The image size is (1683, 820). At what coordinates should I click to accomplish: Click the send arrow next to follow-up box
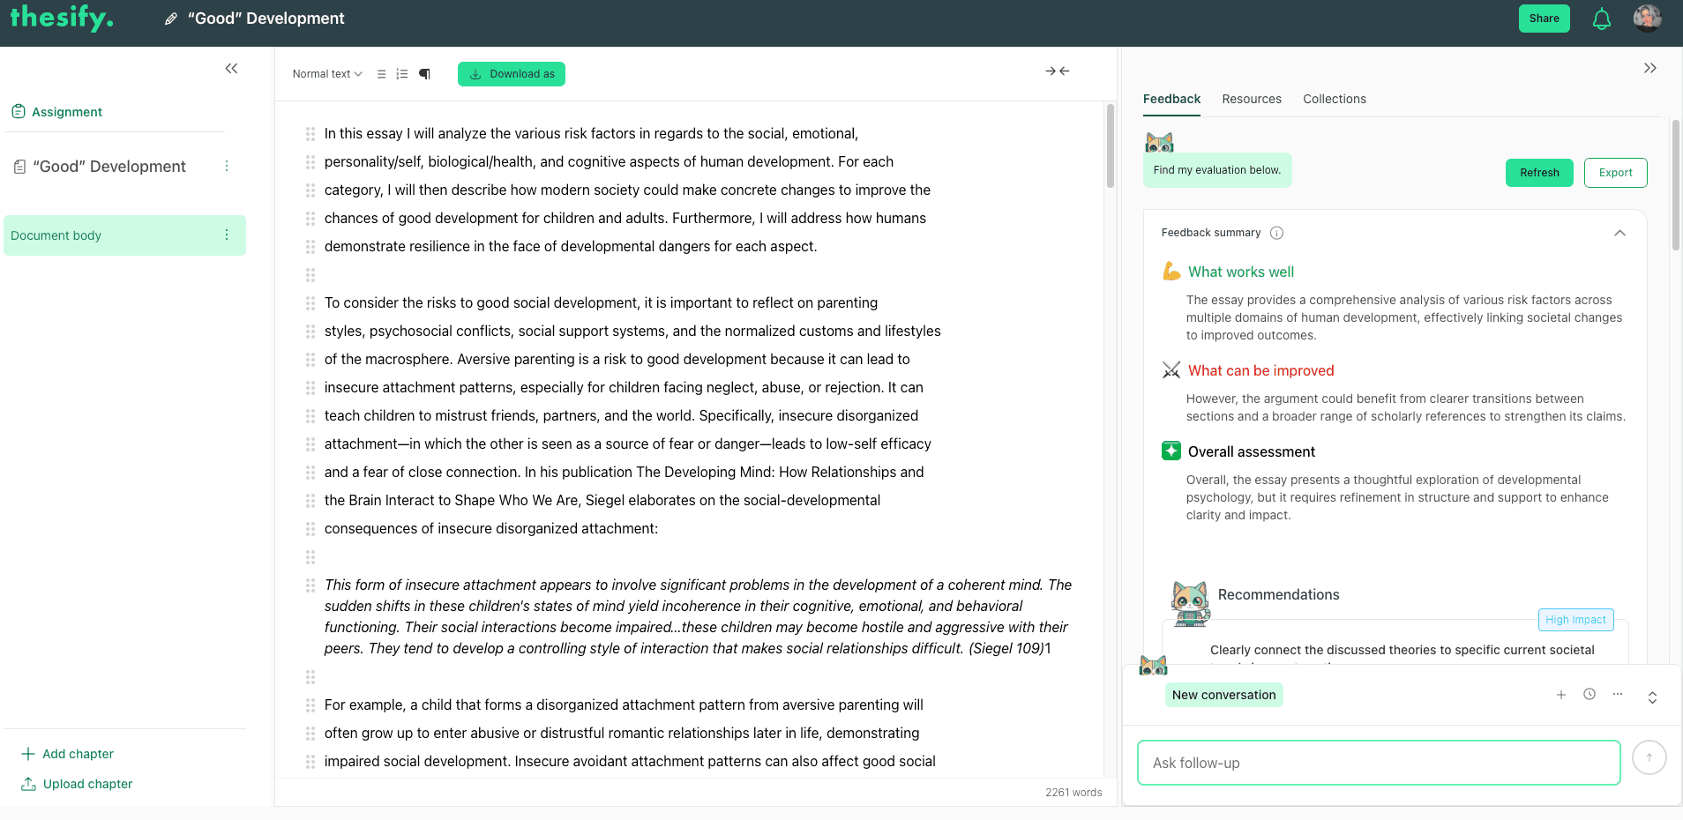1648,757
